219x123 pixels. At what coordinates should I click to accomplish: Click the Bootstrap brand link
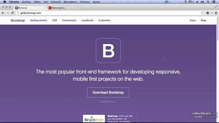(x=18, y=20)
